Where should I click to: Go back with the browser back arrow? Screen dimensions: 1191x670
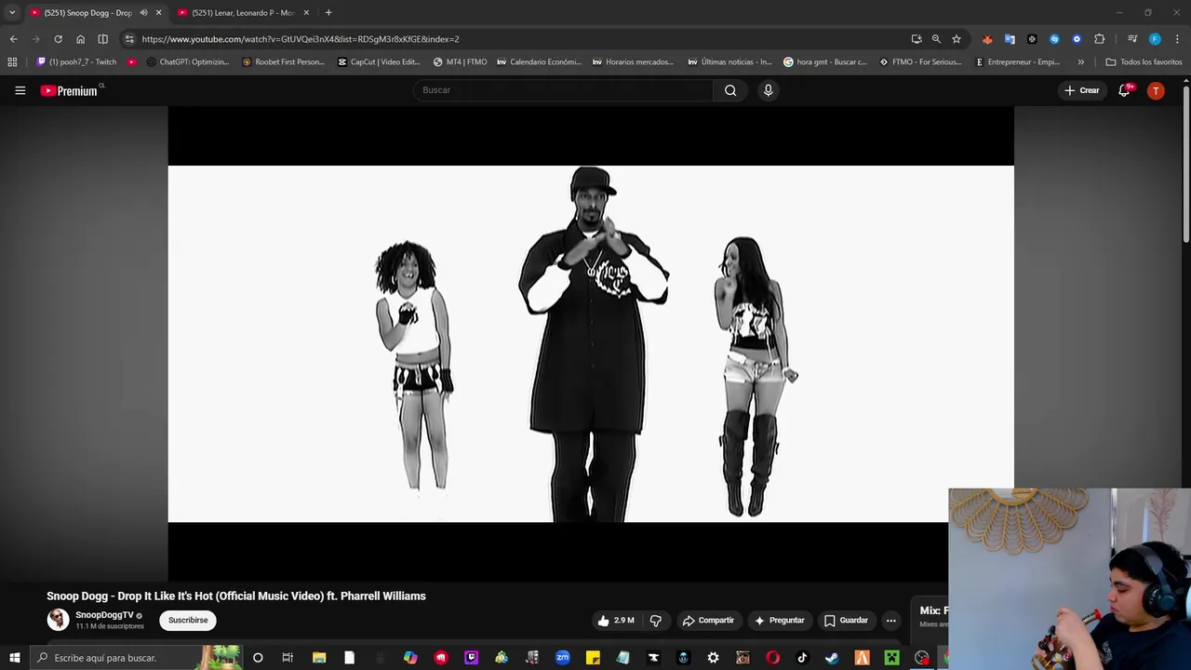point(13,39)
